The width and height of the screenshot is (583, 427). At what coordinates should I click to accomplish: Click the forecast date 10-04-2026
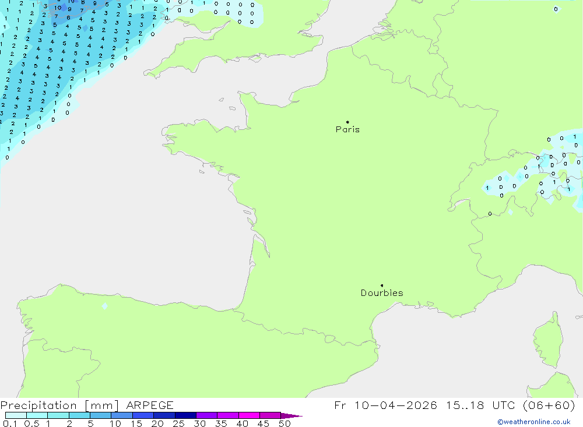(x=396, y=405)
